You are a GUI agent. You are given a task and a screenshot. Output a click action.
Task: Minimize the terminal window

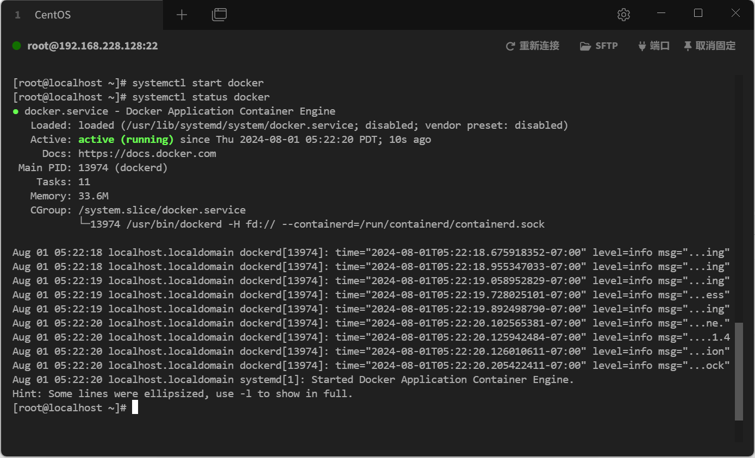coord(661,14)
